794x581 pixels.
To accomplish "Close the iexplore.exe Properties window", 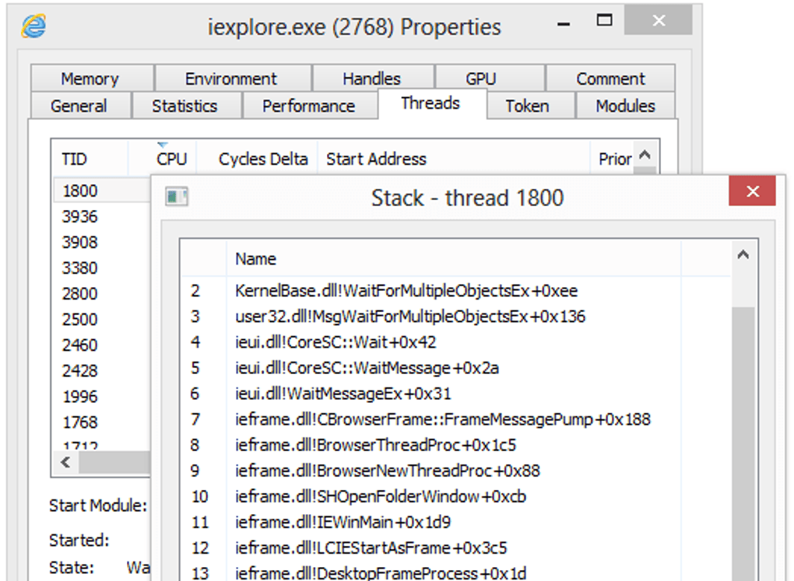I will click(x=658, y=20).
